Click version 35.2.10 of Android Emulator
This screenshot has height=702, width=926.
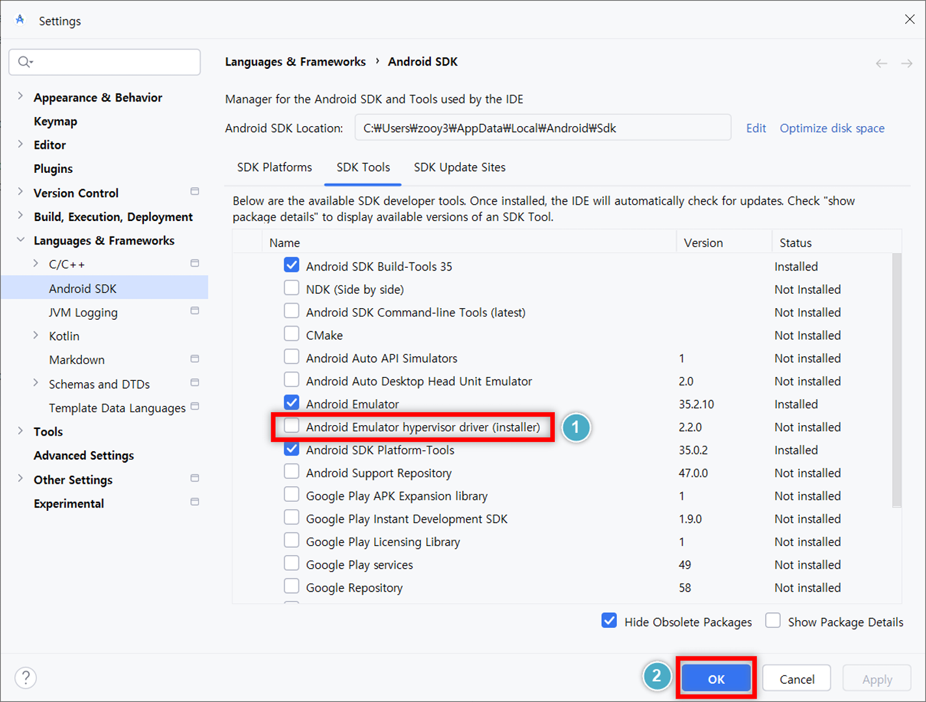tap(696, 404)
